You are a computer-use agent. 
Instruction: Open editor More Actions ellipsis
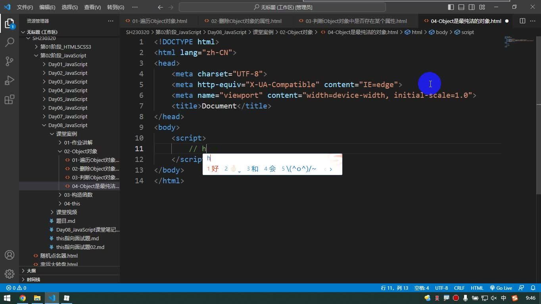[533, 21]
